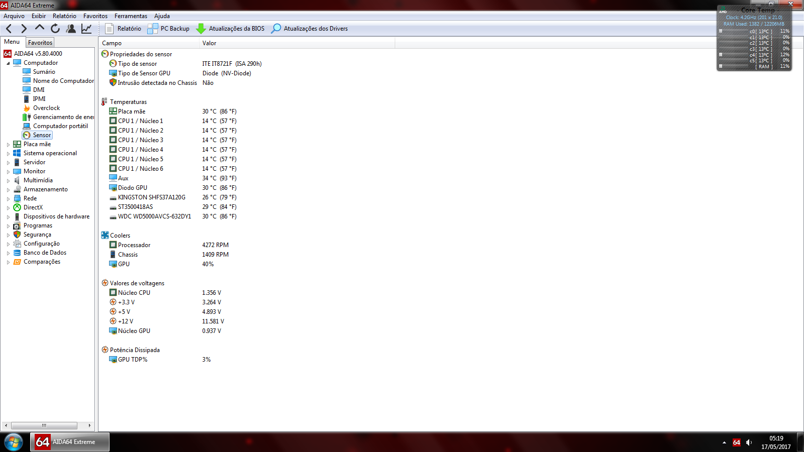Click the Propriedades do sensor icon
The height and width of the screenshot is (452, 804).
click(105, 54)
